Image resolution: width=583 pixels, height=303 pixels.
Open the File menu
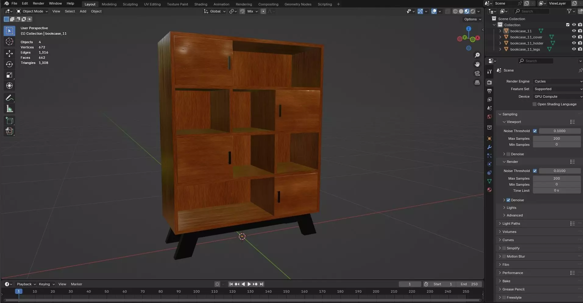14,3
